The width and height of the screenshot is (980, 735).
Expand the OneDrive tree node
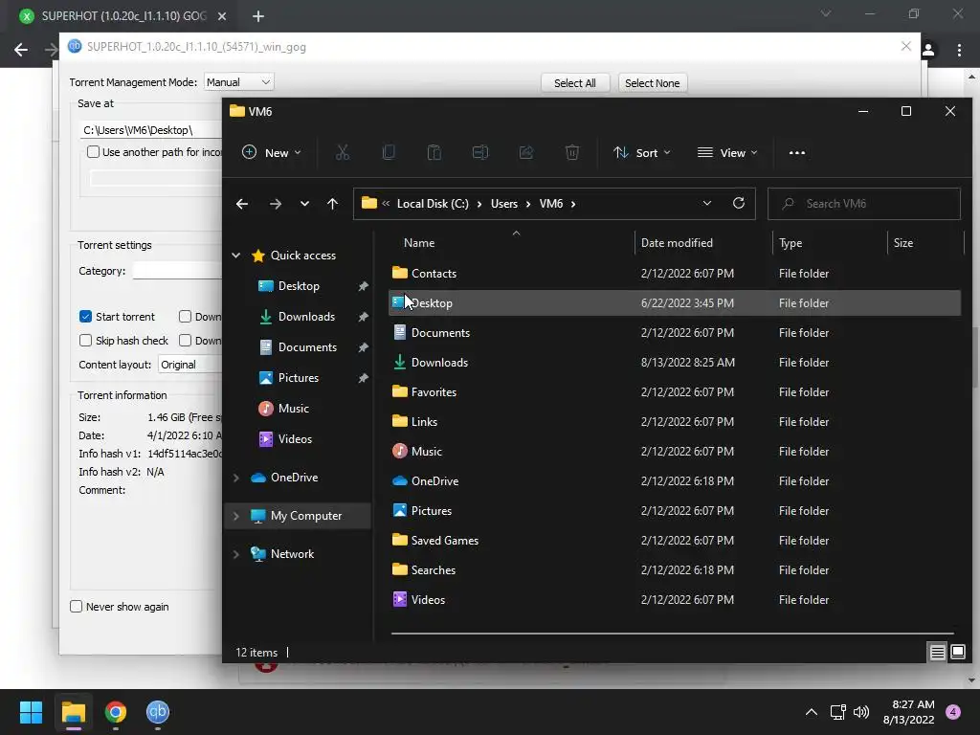click(236, 478)
